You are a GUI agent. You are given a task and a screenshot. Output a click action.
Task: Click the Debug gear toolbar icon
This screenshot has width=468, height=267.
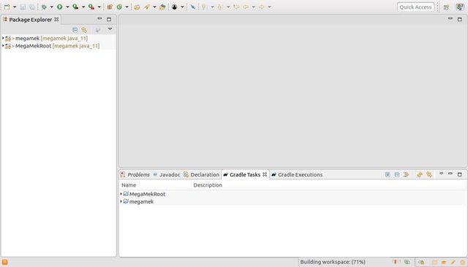(44, 7)
